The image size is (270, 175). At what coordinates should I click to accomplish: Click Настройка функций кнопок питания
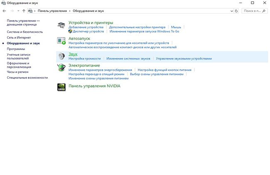coord(164,70)
